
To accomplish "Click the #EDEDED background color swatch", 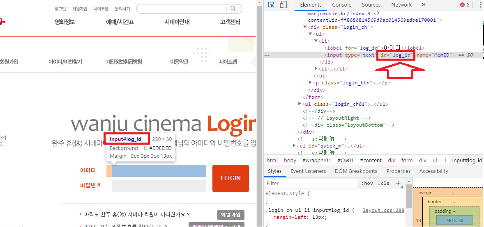I will click(x=146, y=148).
